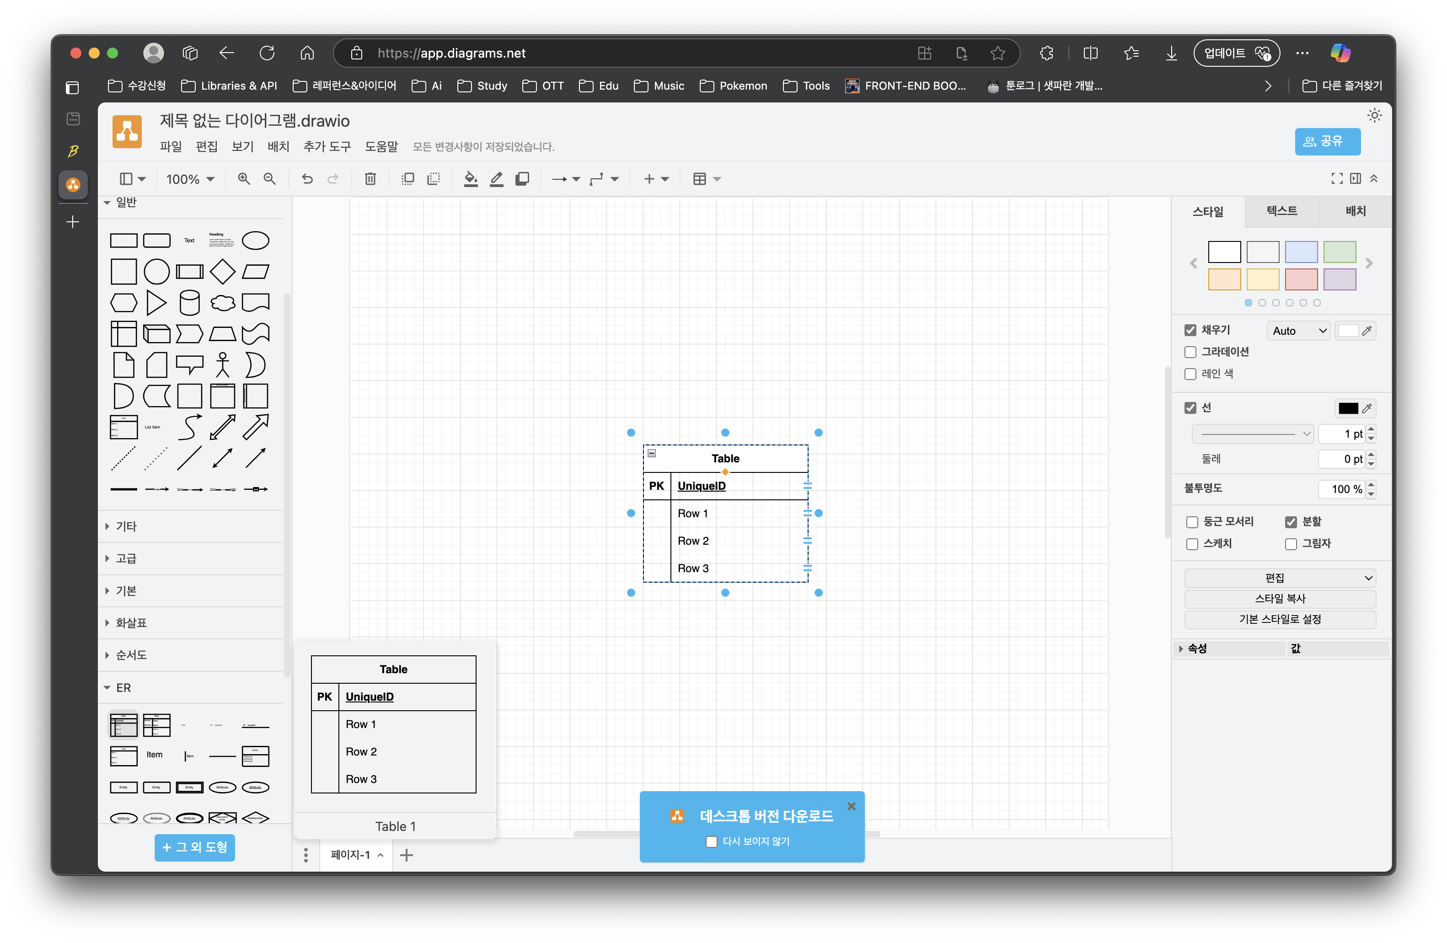The width and height of the screenshot is (1447, 943).
Task: Open the 파일 menu
Action: pos(171,146)
